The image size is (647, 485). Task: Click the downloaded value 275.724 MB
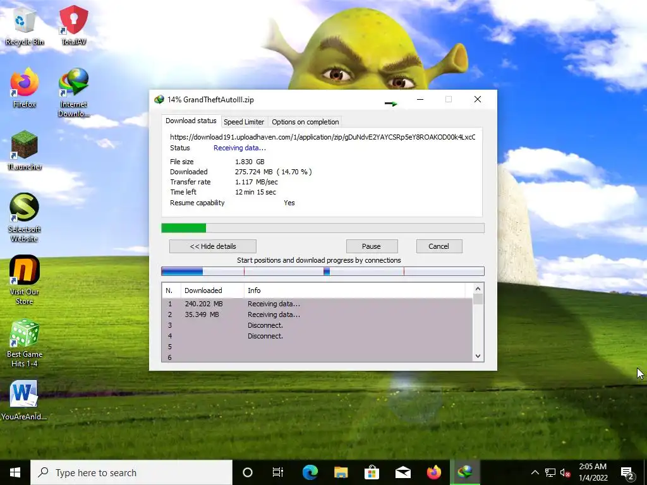pos(254,172)
